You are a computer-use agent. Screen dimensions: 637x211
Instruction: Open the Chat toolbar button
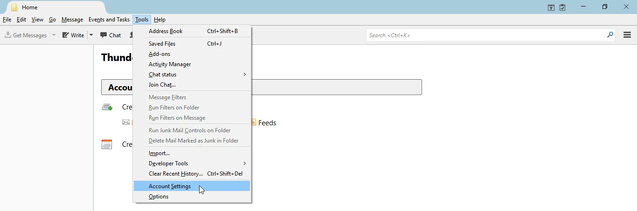coord(111,35)
